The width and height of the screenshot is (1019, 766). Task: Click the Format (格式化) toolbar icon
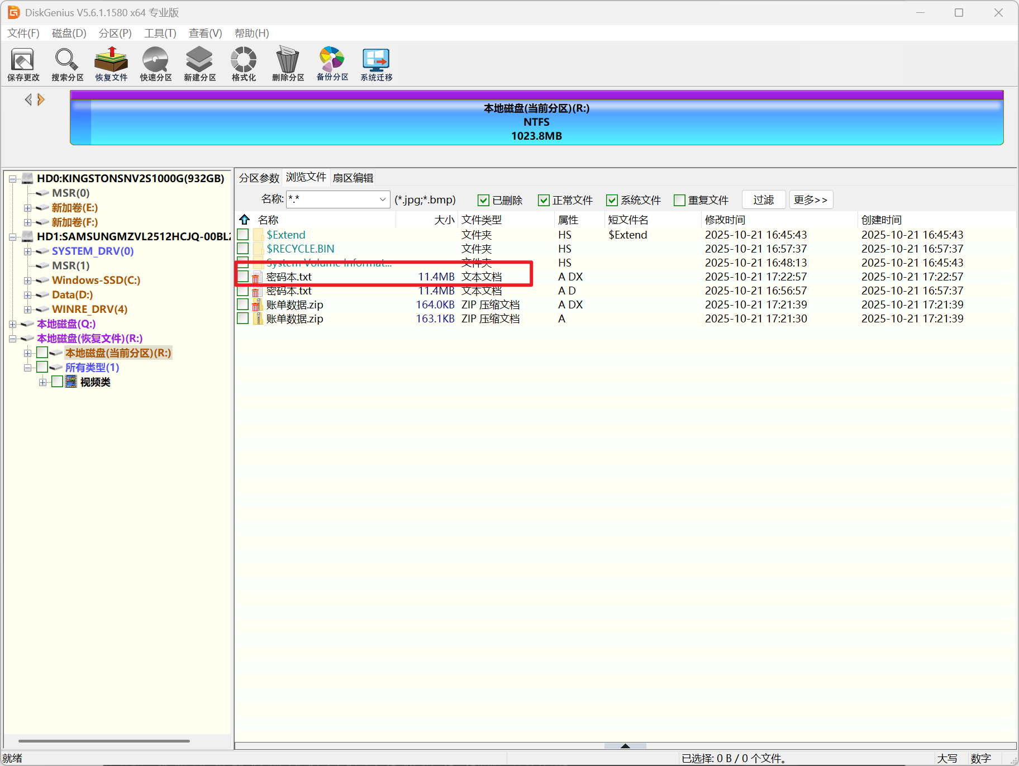pos(244,64)
